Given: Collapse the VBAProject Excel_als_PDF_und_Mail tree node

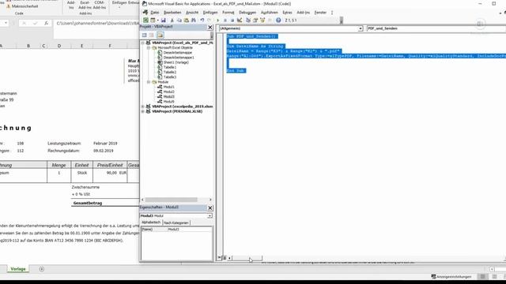Looking at the screenshot, I should click(142, 43).
